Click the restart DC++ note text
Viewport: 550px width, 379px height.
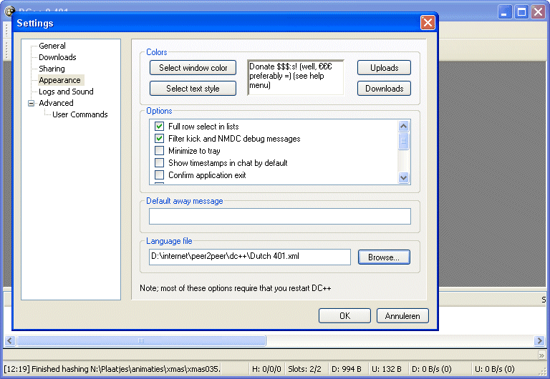coord(235,288)
